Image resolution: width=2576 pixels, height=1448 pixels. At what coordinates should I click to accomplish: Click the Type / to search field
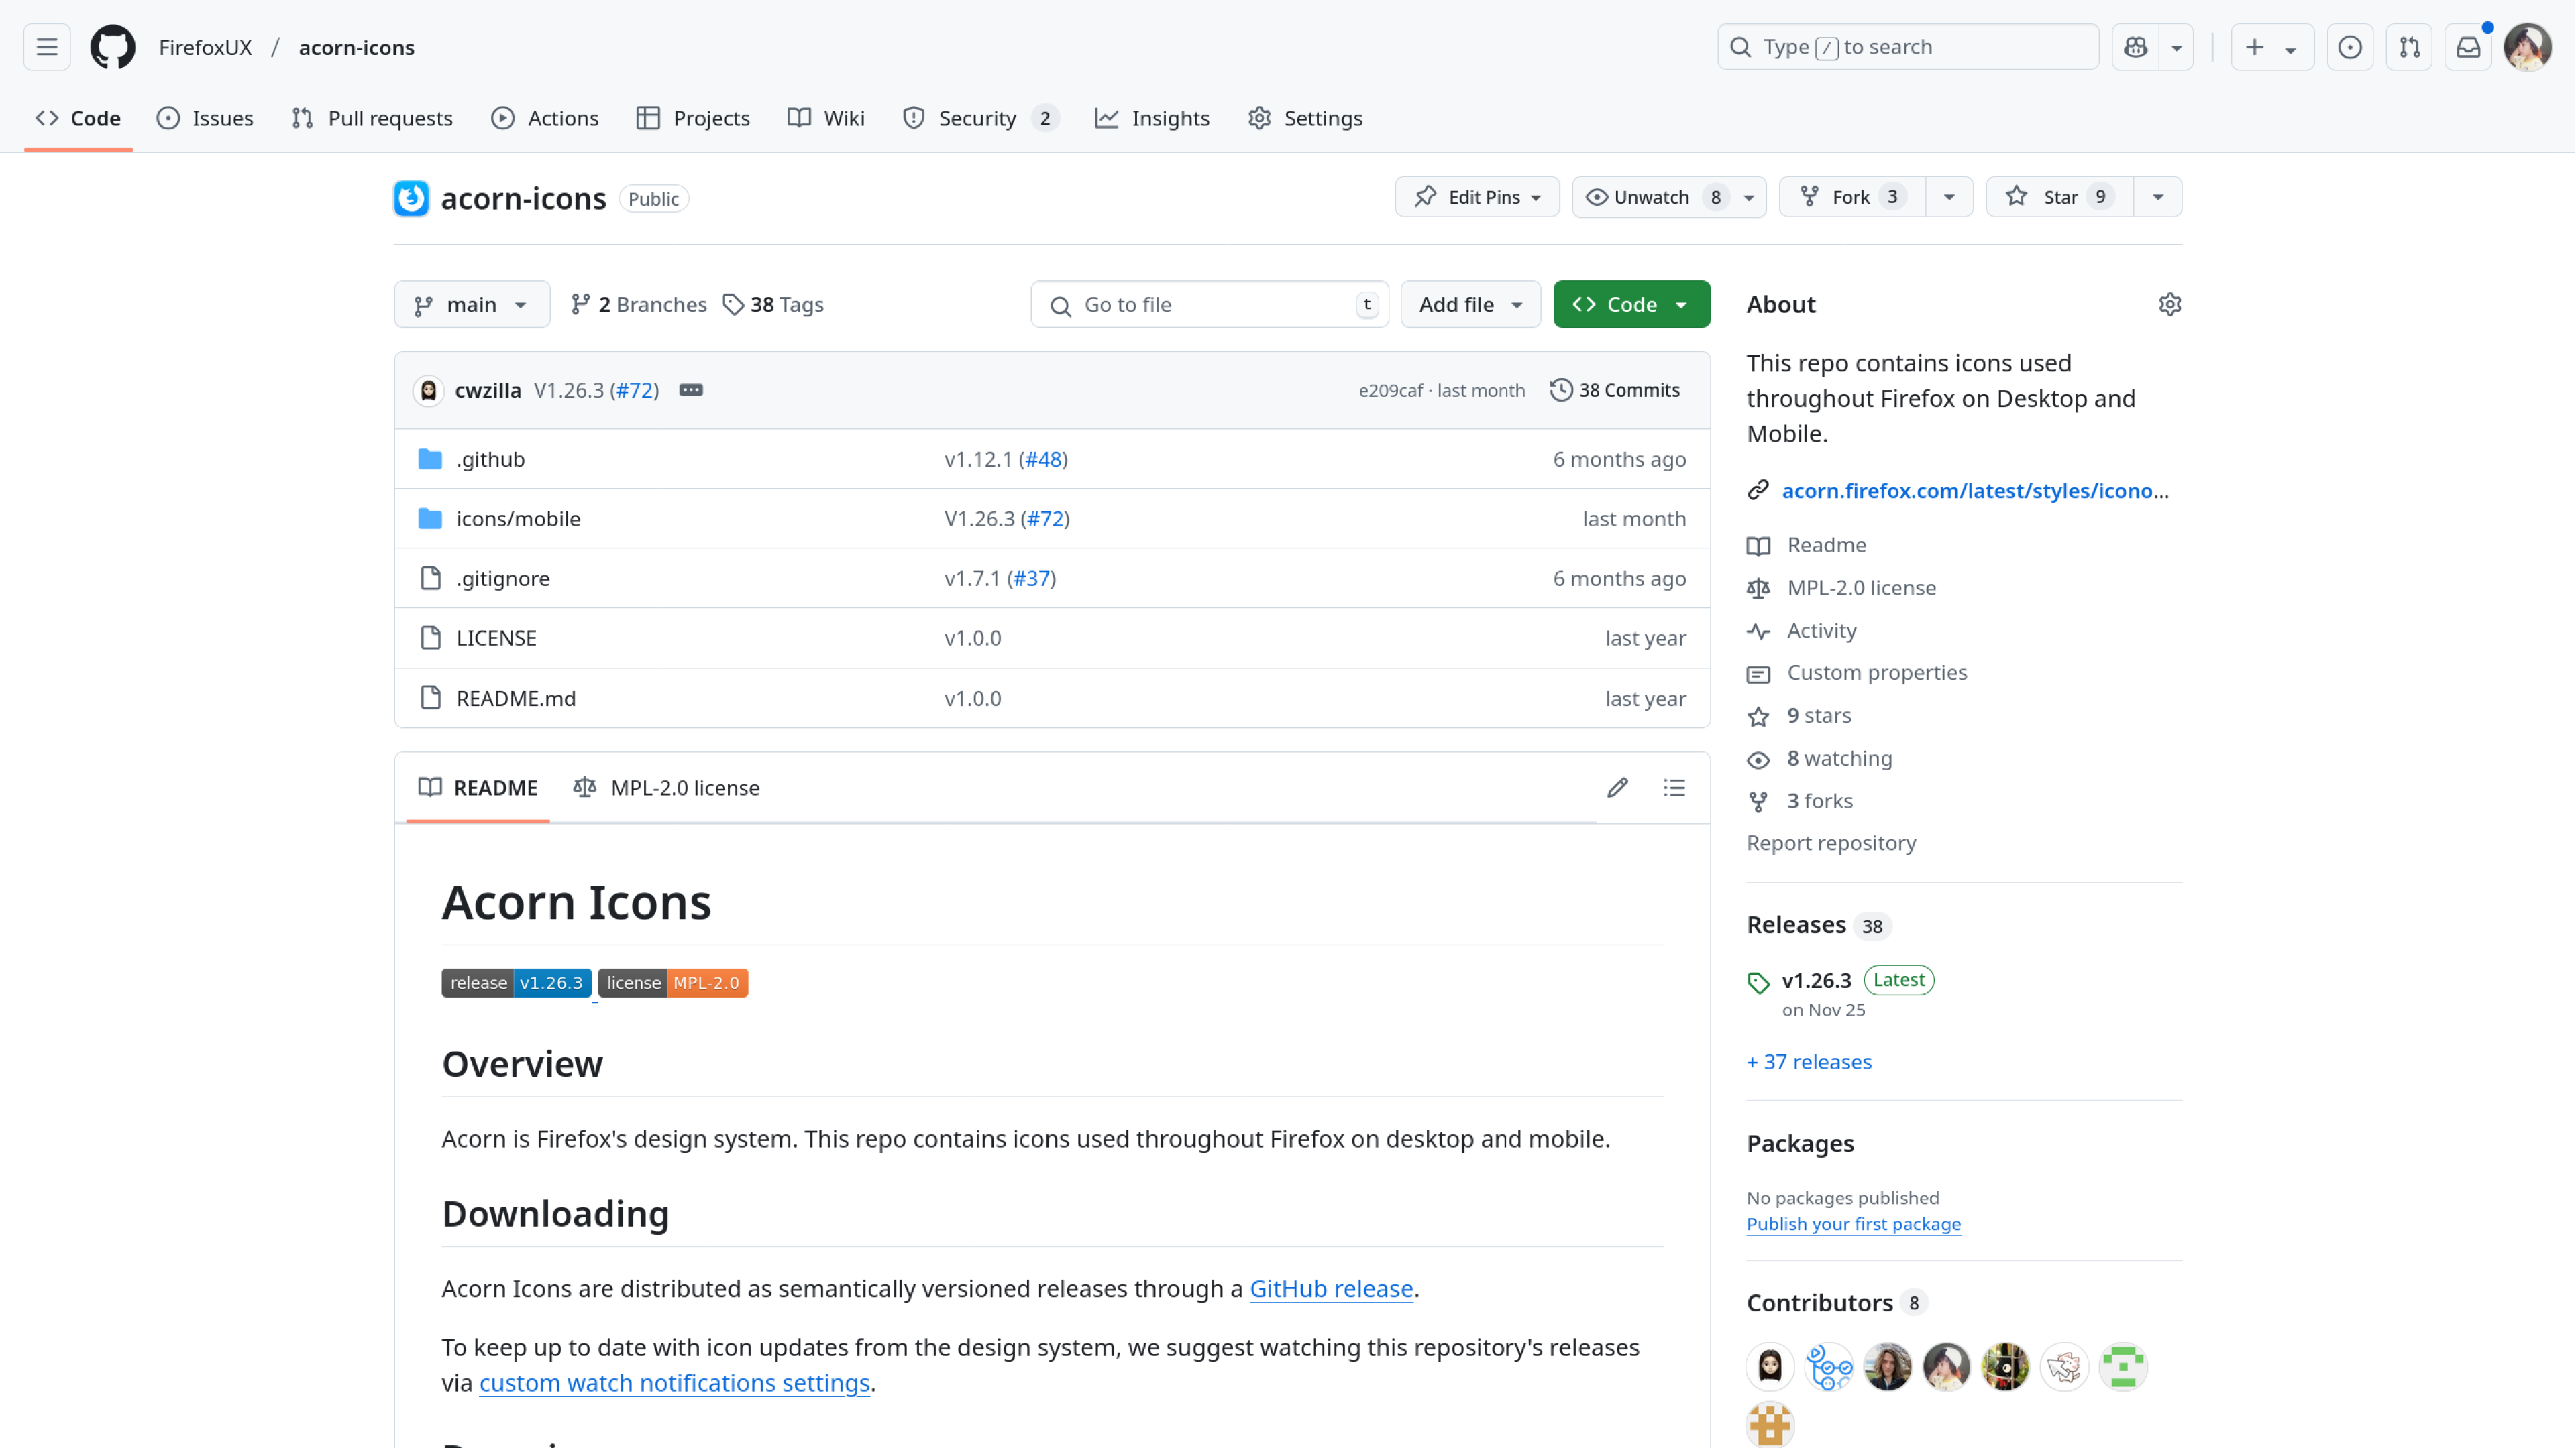1908,47
